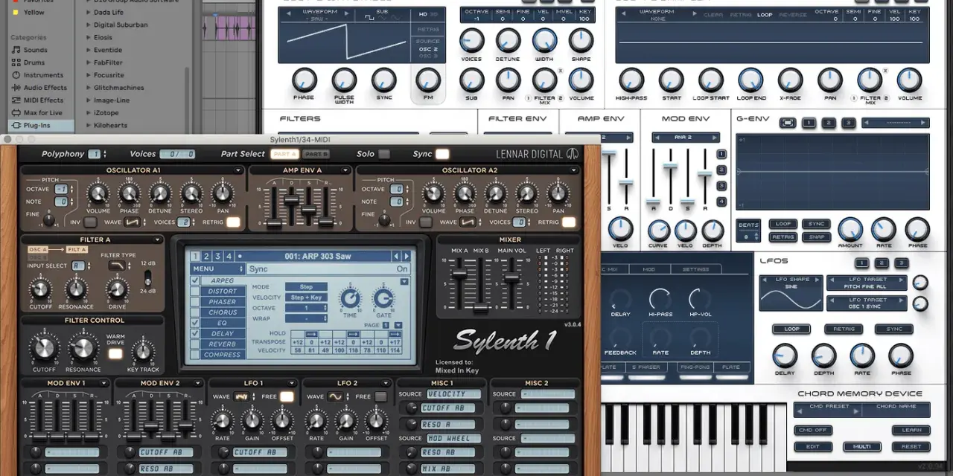Click the G-ENV loop mode icon

pyautogui.click(x=788, y=123)
